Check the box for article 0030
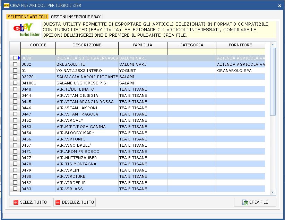285x220 pixels. click(x=15, y=58)
